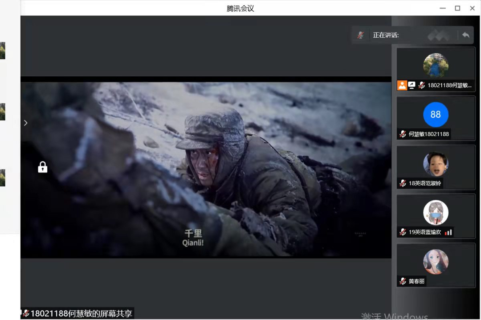Click the orange host icon on 18021188何慧敏 tile
Viewport: 481px width, 320px height.
(402, 85)
